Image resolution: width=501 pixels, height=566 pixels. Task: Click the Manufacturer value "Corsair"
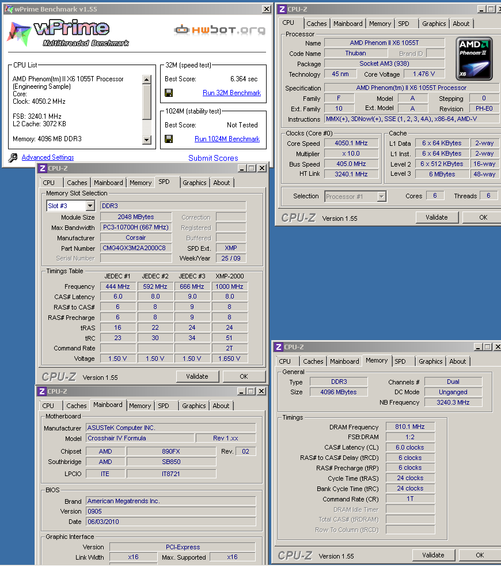[x=136, y=238]
